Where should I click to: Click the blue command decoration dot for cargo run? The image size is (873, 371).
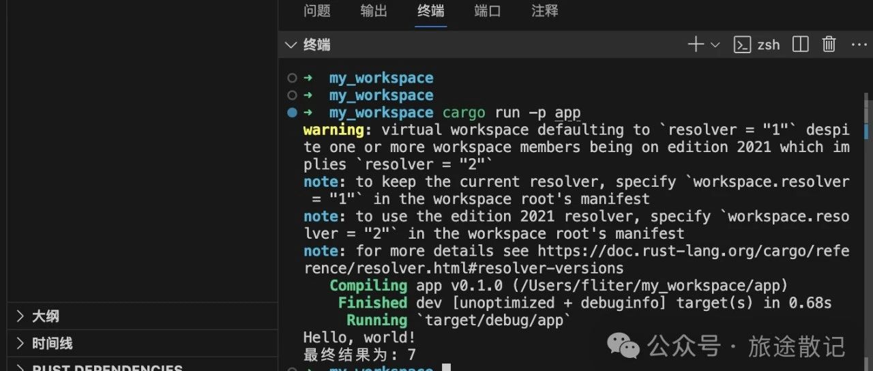point(292,113)
